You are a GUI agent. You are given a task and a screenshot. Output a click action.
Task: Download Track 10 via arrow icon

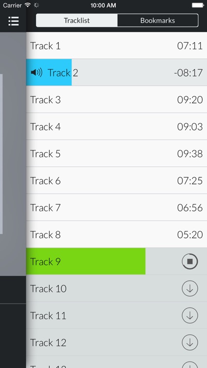(190, 289)
